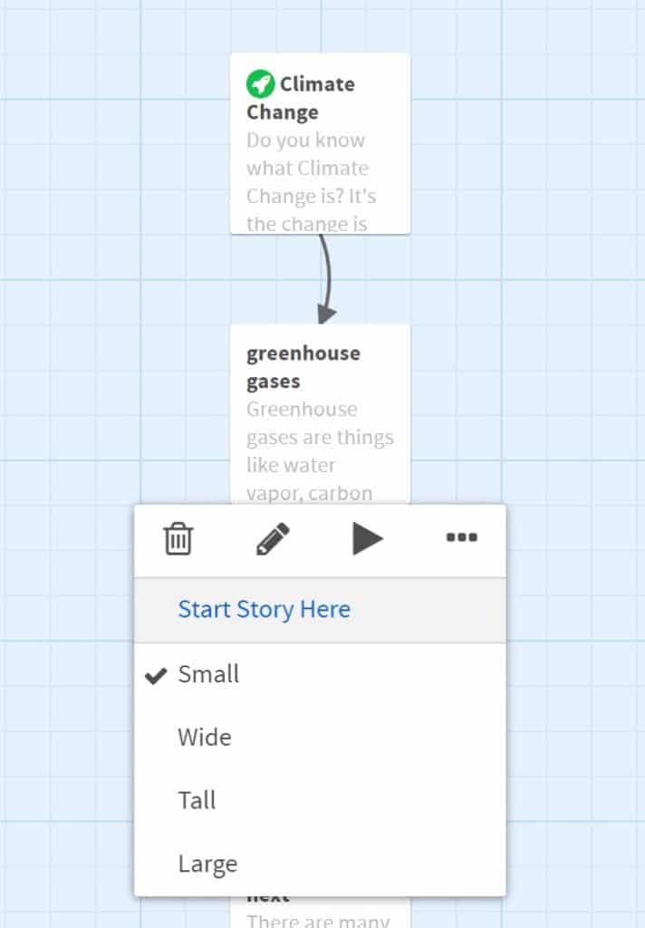Image resolution: width=645 pixels, height=928 pixels.
Task: Click partially hidden 'There are many' passage
Action: [x=320, y=913]
